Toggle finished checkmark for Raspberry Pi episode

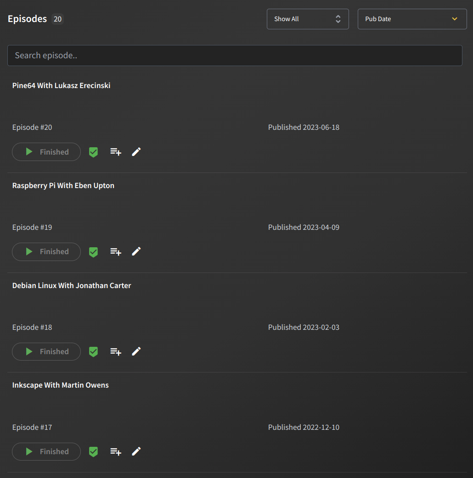93,252
